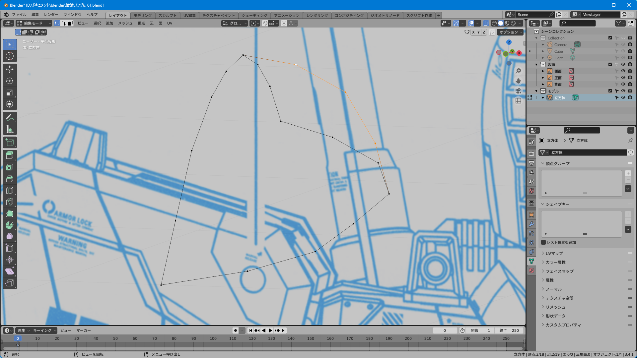
Task: Choose the Annotate pencil tool
Action: click(x=10, y=117)
